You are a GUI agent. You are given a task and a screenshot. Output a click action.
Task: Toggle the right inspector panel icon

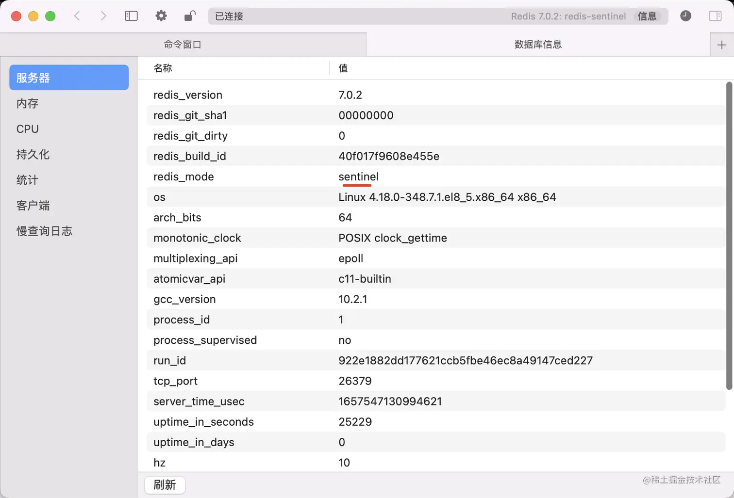pyautogui.click(x=715, y=16)
